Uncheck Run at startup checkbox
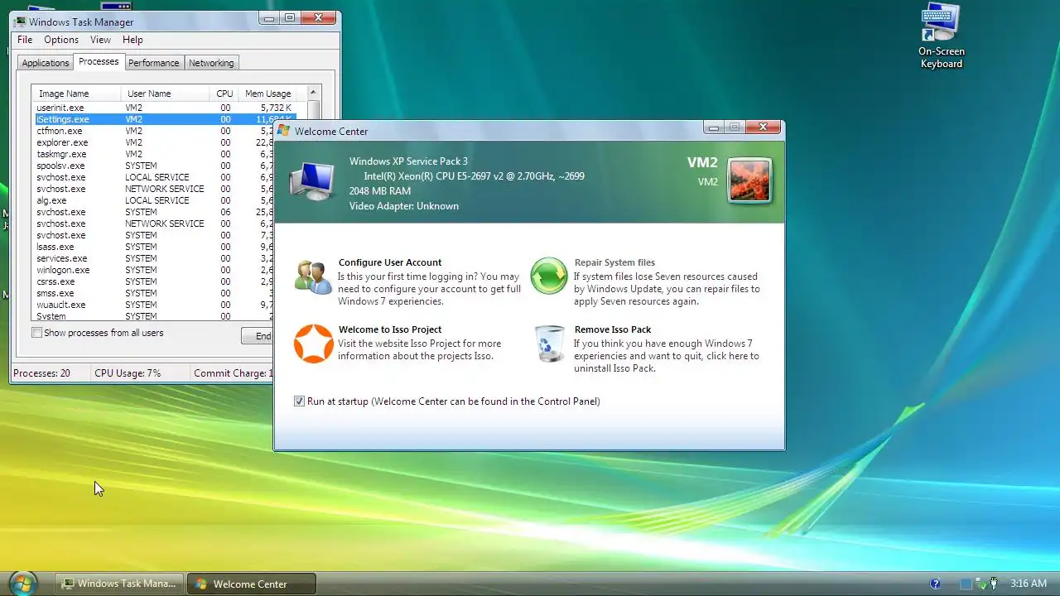Screen dimensions: 1060x596 (299, 401)
